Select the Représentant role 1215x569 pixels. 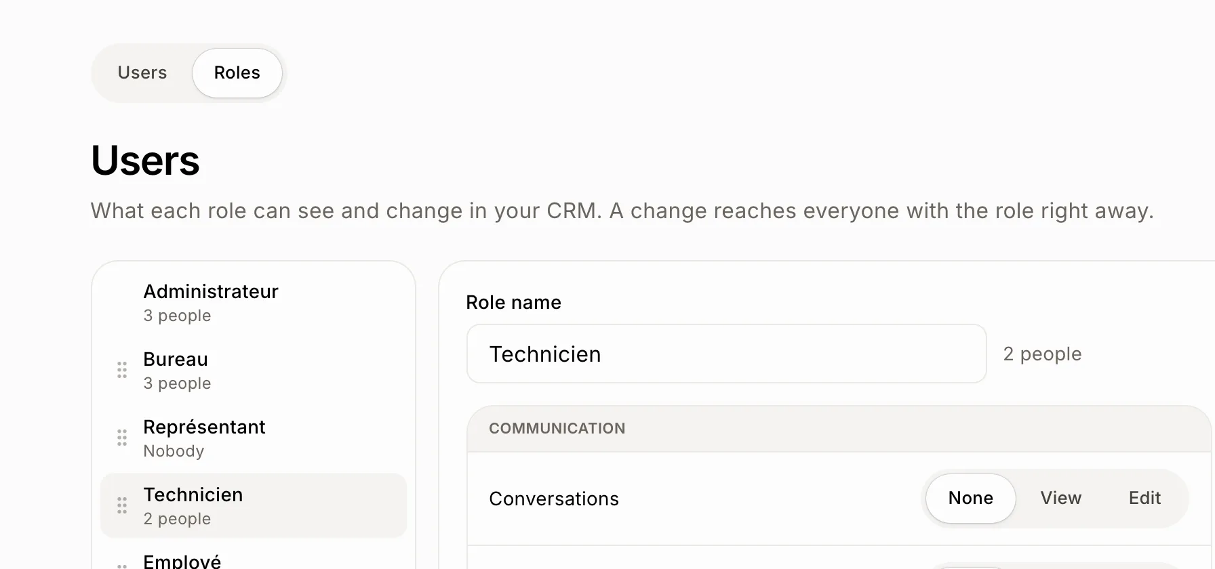point(254,438)
